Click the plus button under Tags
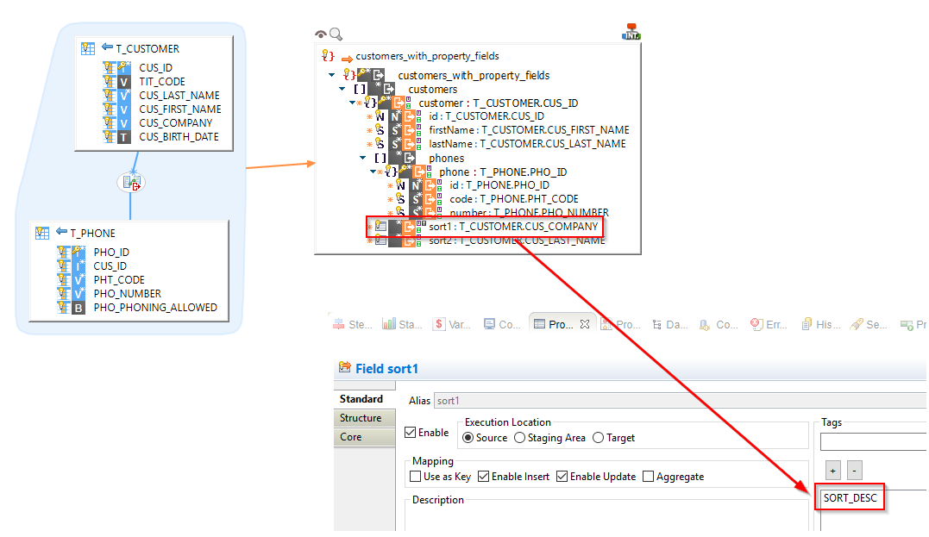Image resolution: width=929 pixels, height=537 pixels. [x=832, y=471]
